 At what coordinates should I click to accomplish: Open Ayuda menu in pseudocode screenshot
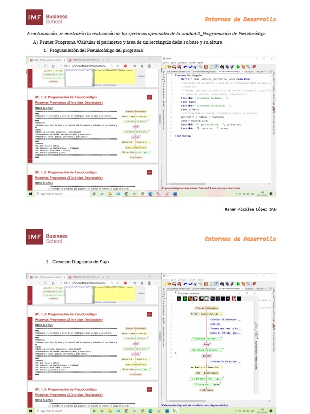point(200,63)
